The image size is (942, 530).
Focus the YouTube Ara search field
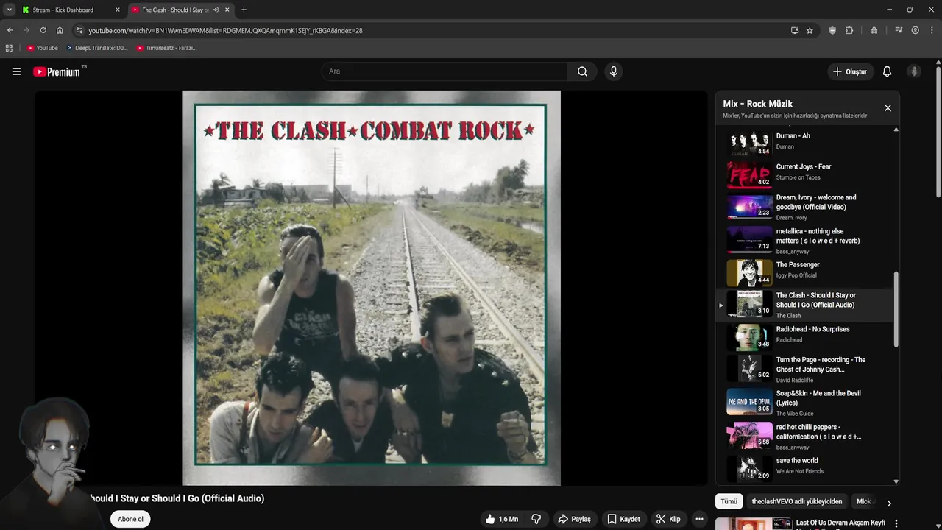click(x=444, y=71)
